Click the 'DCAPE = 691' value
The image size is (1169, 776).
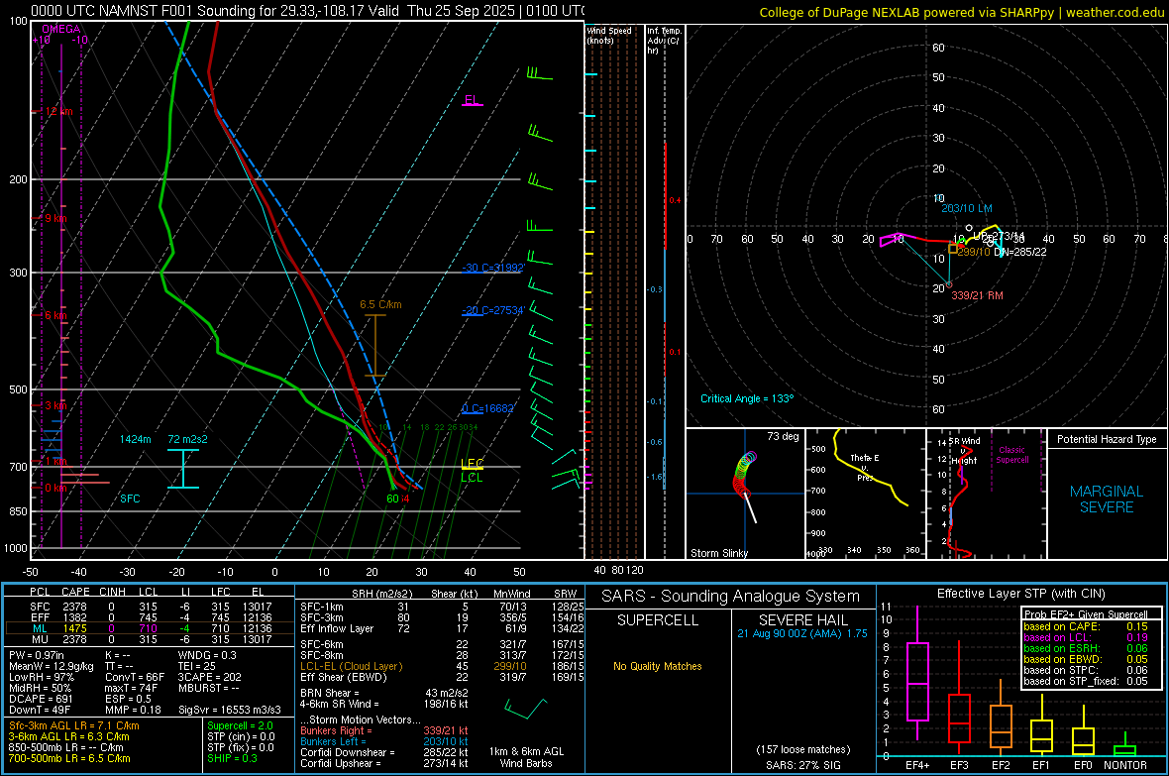tap(43, 699)
